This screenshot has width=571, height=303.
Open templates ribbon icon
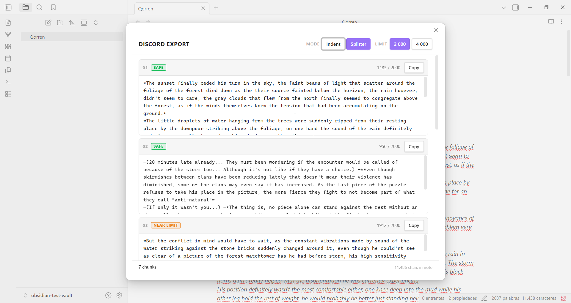tap(8, 70)
